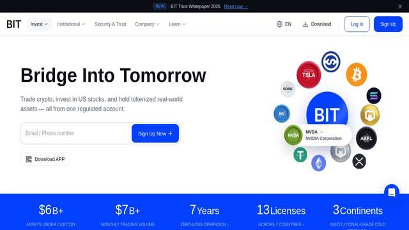Select the Bitcoin coin icon
Screen dimensions: 409x230
pos(357,75)
